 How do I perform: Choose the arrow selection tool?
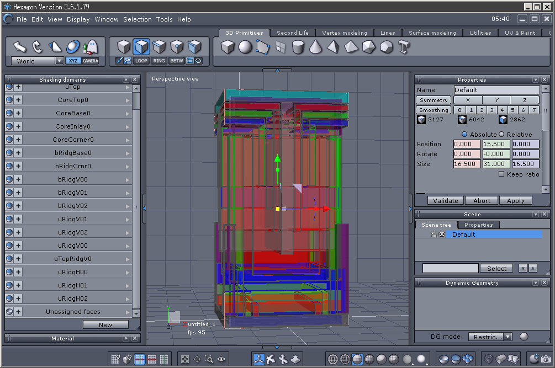coord(20,46)
